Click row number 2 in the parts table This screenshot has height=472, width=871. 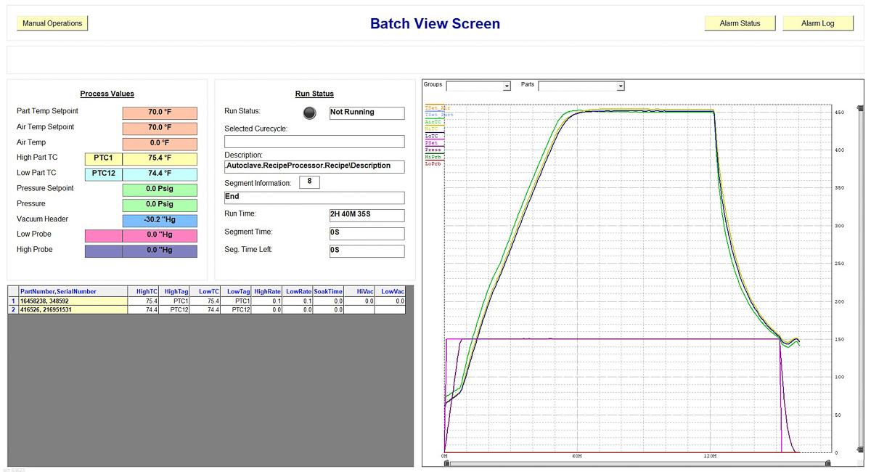[x=13, y=309]
